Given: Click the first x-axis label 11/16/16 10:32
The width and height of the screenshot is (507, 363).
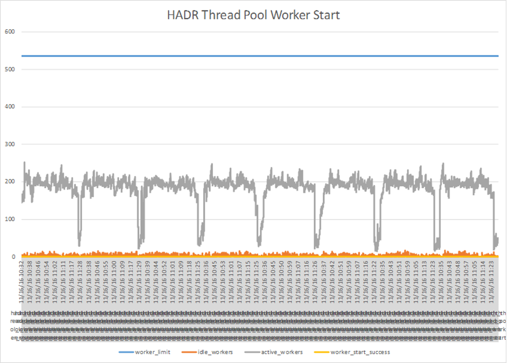Looking at the screenshot, I should point(22,279).
